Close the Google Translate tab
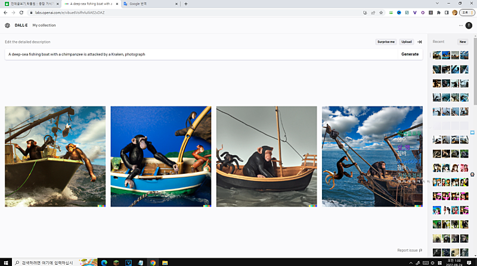This screenshot has height=266, width=477. point(176,4)
